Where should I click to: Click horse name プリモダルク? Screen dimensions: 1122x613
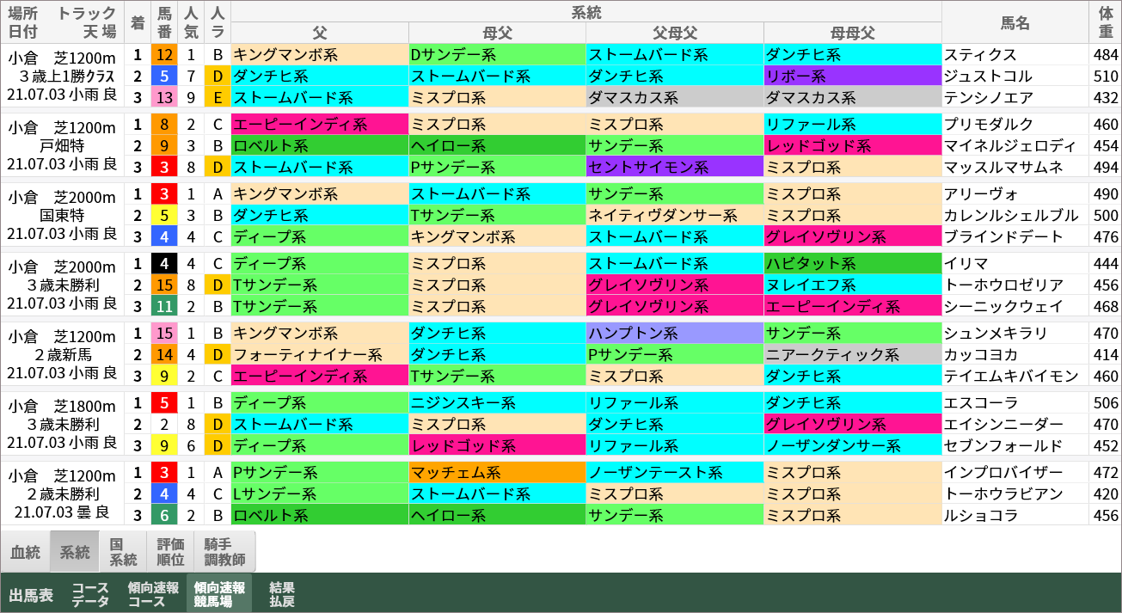(x=988, y=124)
